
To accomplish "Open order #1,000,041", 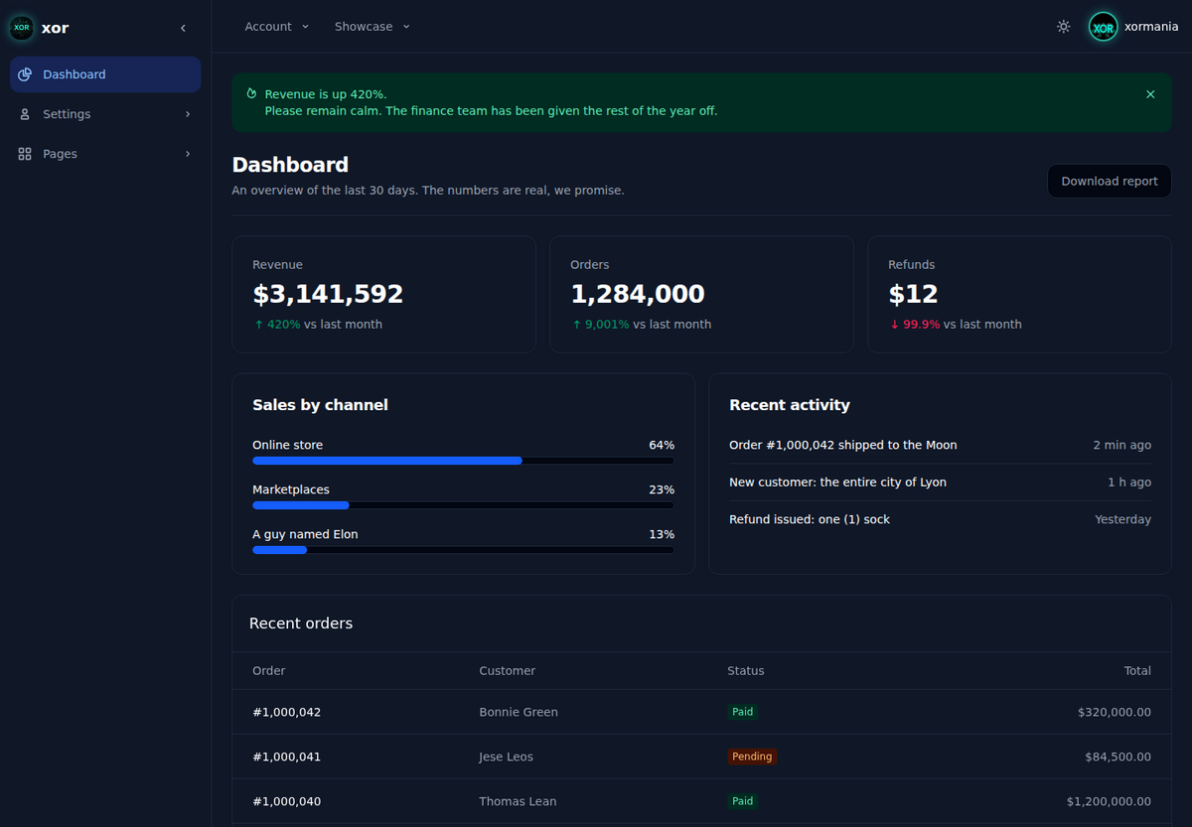I will point(287,757).
